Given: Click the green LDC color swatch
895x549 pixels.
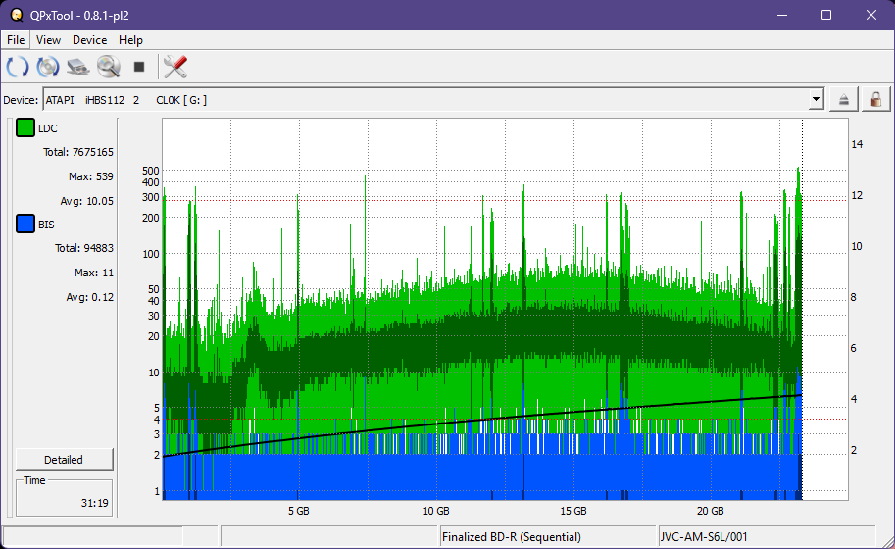Looking at the screenshot, I should (x=25, y=127).
